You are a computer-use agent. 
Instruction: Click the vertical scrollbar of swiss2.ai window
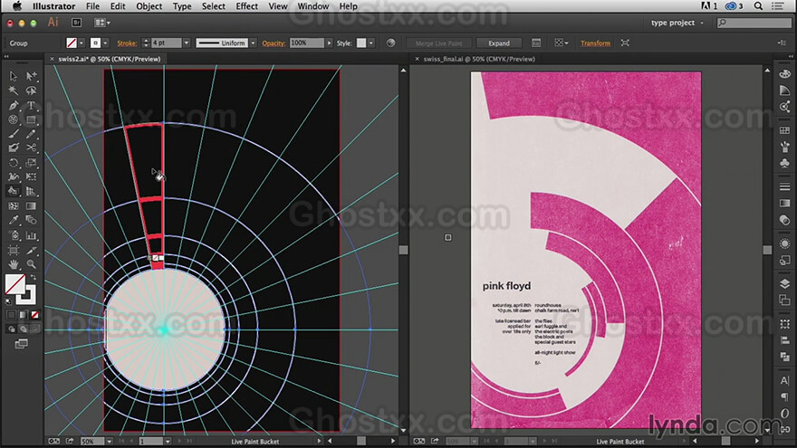click(x=403, y=250)
